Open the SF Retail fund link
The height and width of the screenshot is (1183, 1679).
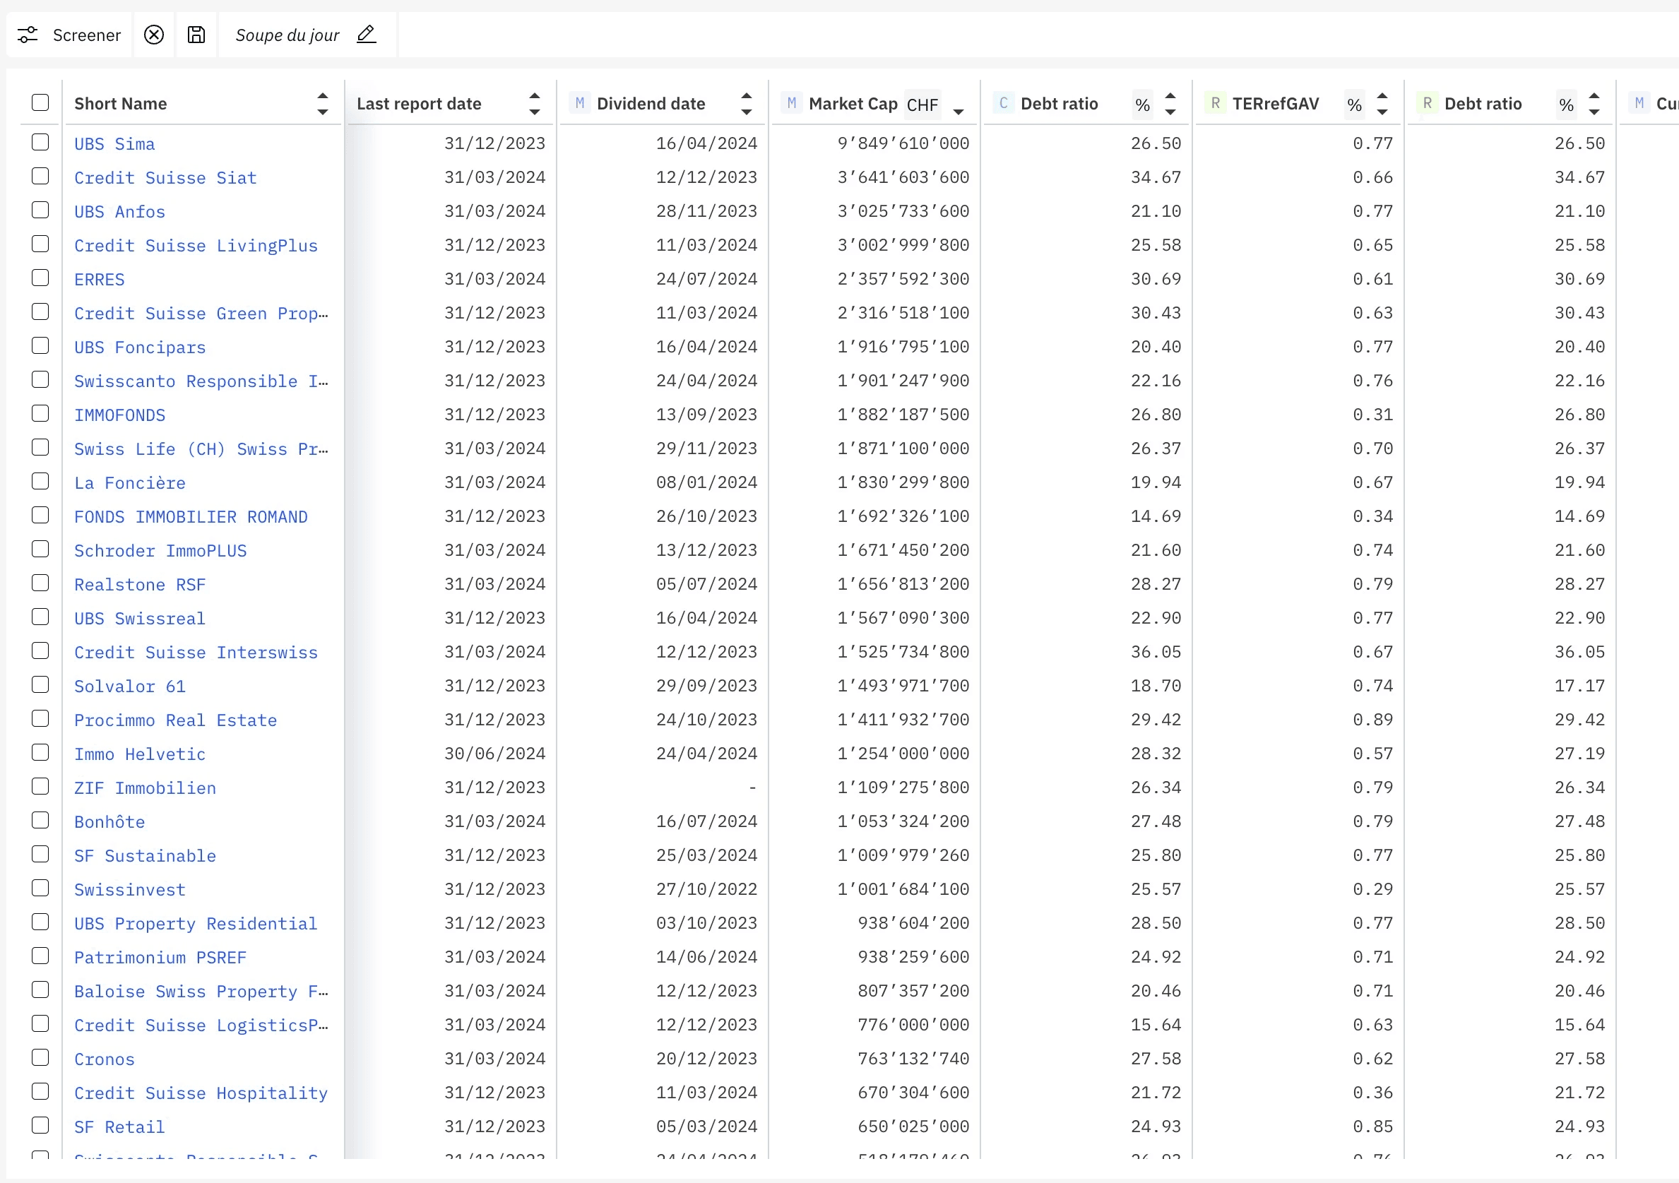[x=120, y=1126]
